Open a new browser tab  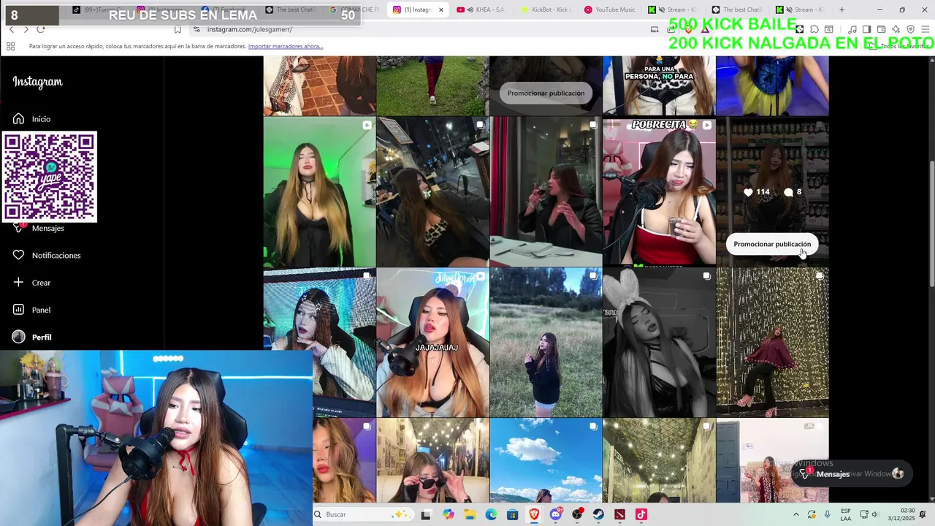841,9
